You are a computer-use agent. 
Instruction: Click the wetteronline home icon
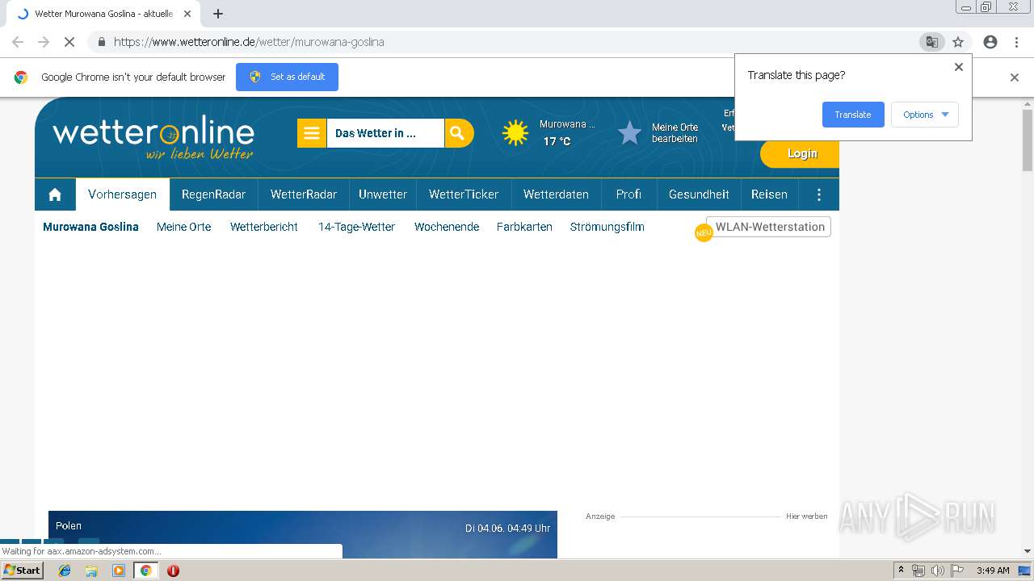click(x=55, y=194)
